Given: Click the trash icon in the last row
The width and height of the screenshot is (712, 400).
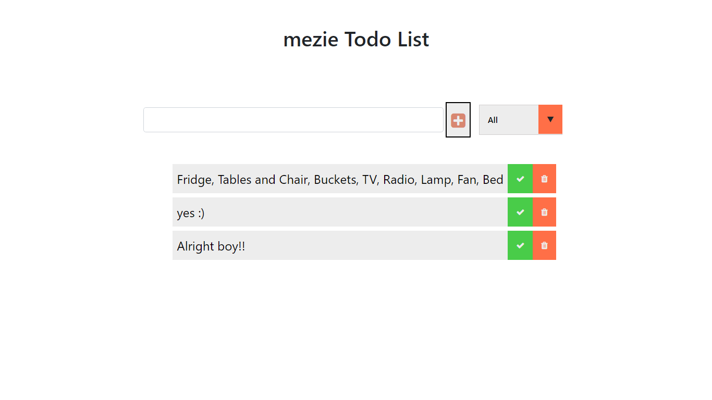Looking at the screenshot, I should (544, 245).
